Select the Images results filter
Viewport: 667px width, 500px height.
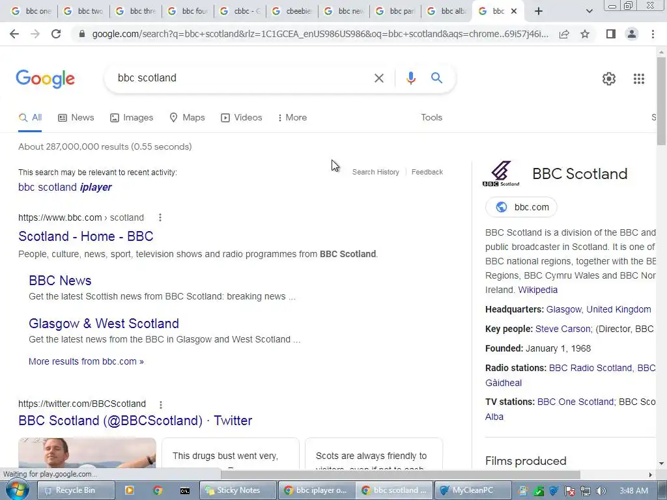[132, 118]
